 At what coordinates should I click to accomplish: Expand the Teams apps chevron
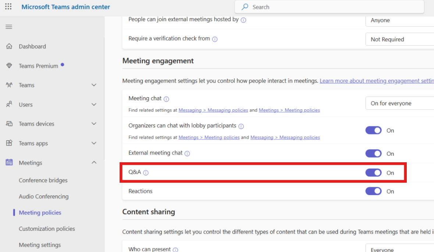tap(94, 143)
